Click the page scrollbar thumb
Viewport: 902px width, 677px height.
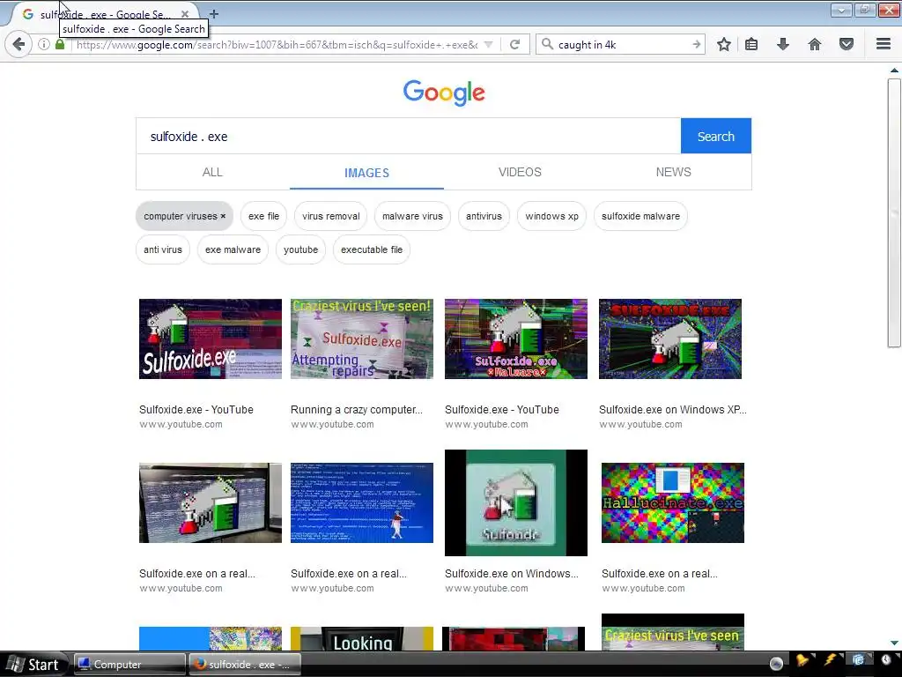point(894,213)
